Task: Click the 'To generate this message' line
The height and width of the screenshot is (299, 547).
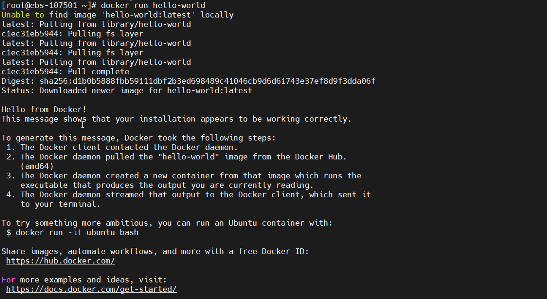Action: pyautogui.click(x=138, y=138)
